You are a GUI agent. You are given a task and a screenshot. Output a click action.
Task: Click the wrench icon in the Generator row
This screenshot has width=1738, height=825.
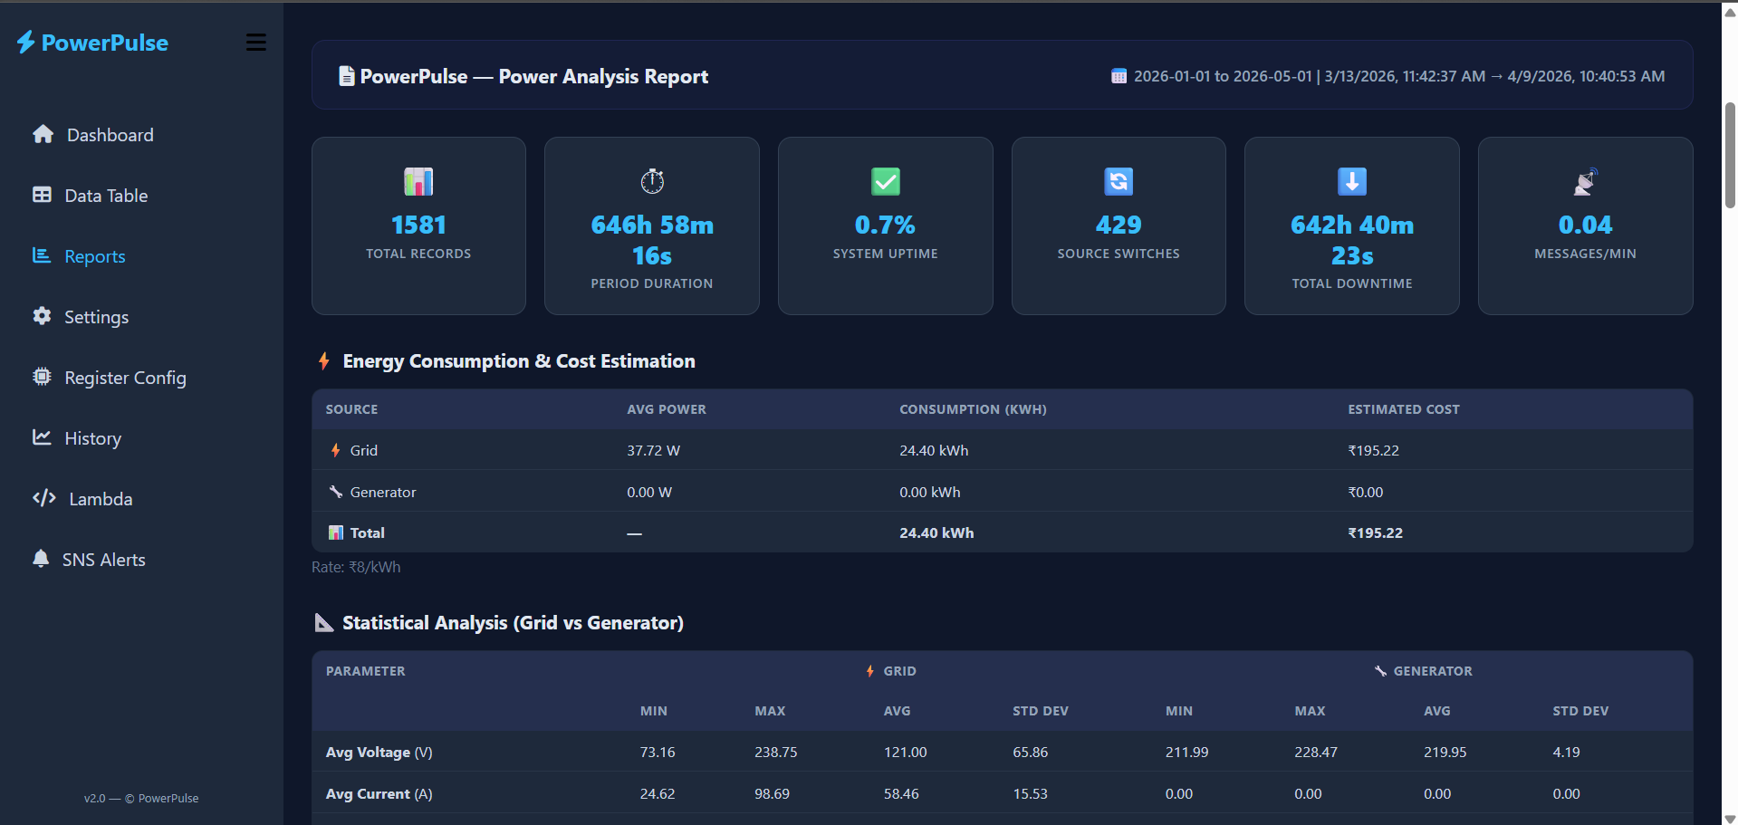click(x=336, y=492)
